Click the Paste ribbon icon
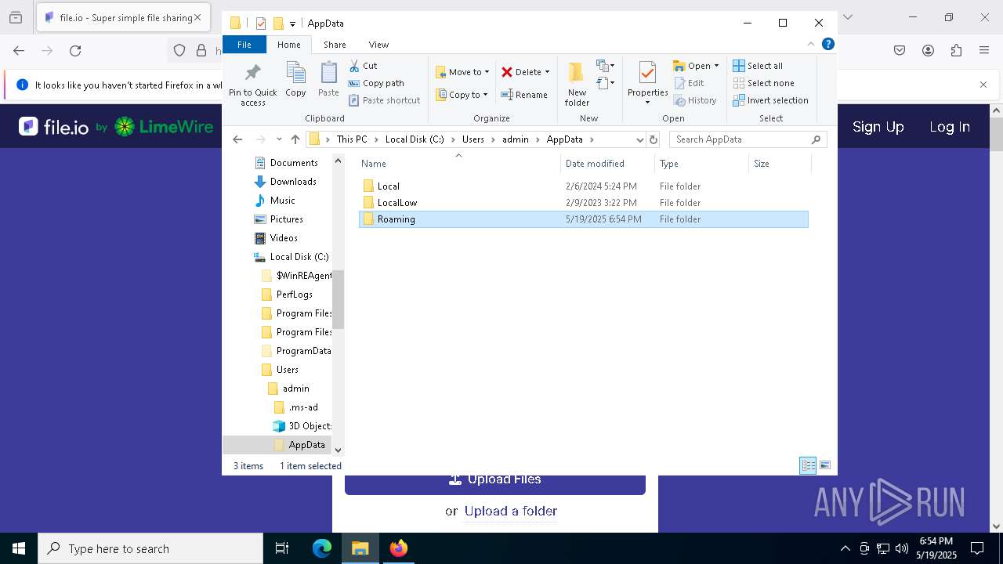1003x564 pixels. (328, 79)
